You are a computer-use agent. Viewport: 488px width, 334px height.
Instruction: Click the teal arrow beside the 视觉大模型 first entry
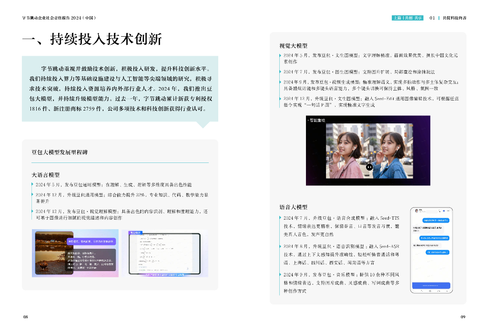[x=281, y=56]
